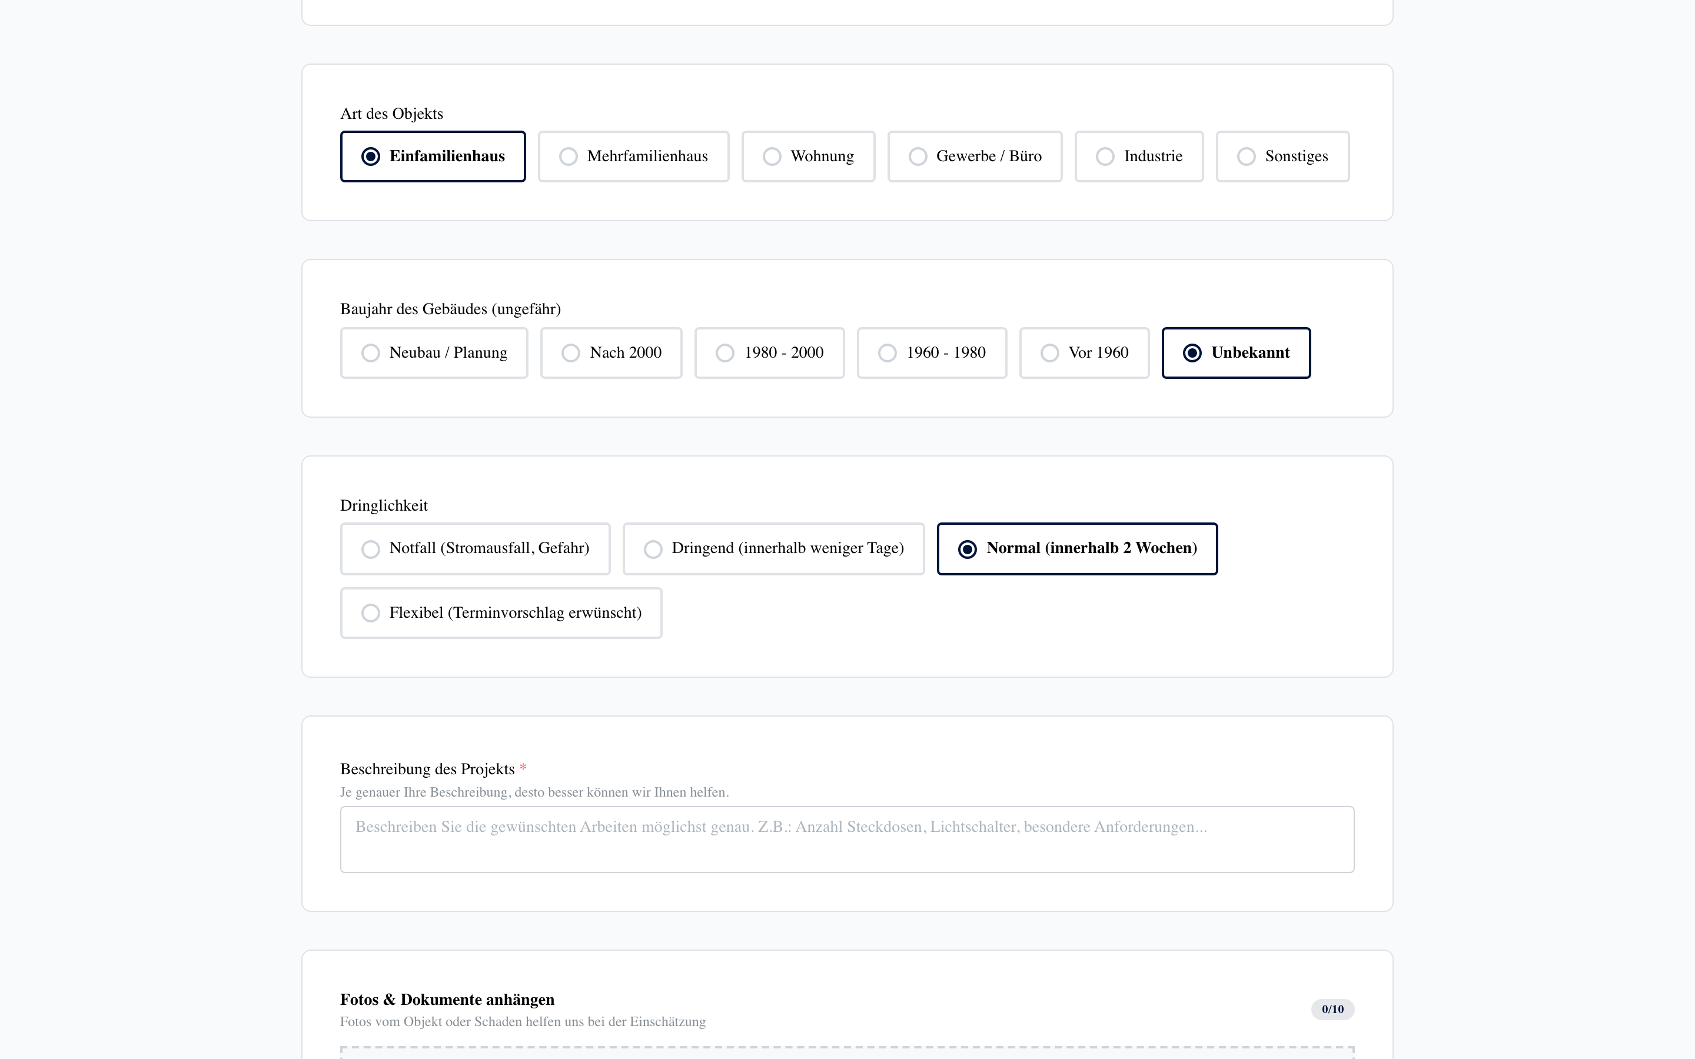
Task: Select Neubau / Planung building year
Action: coord(434,353)
